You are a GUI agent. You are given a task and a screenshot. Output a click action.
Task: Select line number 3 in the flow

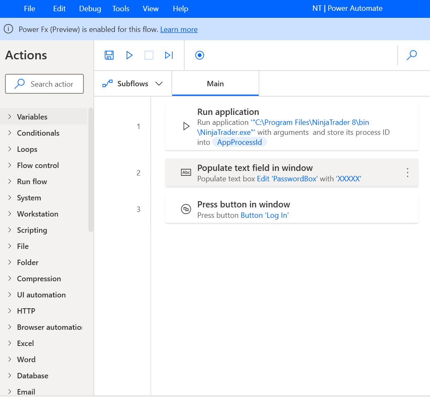pos(139,209)
